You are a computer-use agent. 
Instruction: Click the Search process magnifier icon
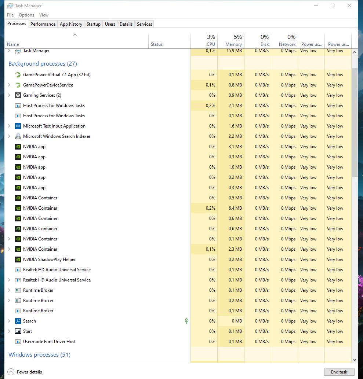[x=18, y=321]
